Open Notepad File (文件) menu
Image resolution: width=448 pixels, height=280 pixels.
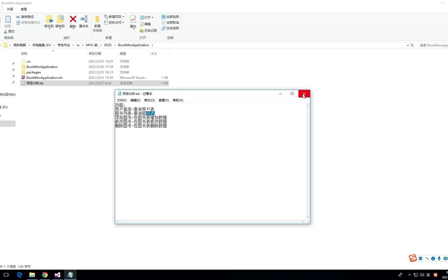pos(122,100)
